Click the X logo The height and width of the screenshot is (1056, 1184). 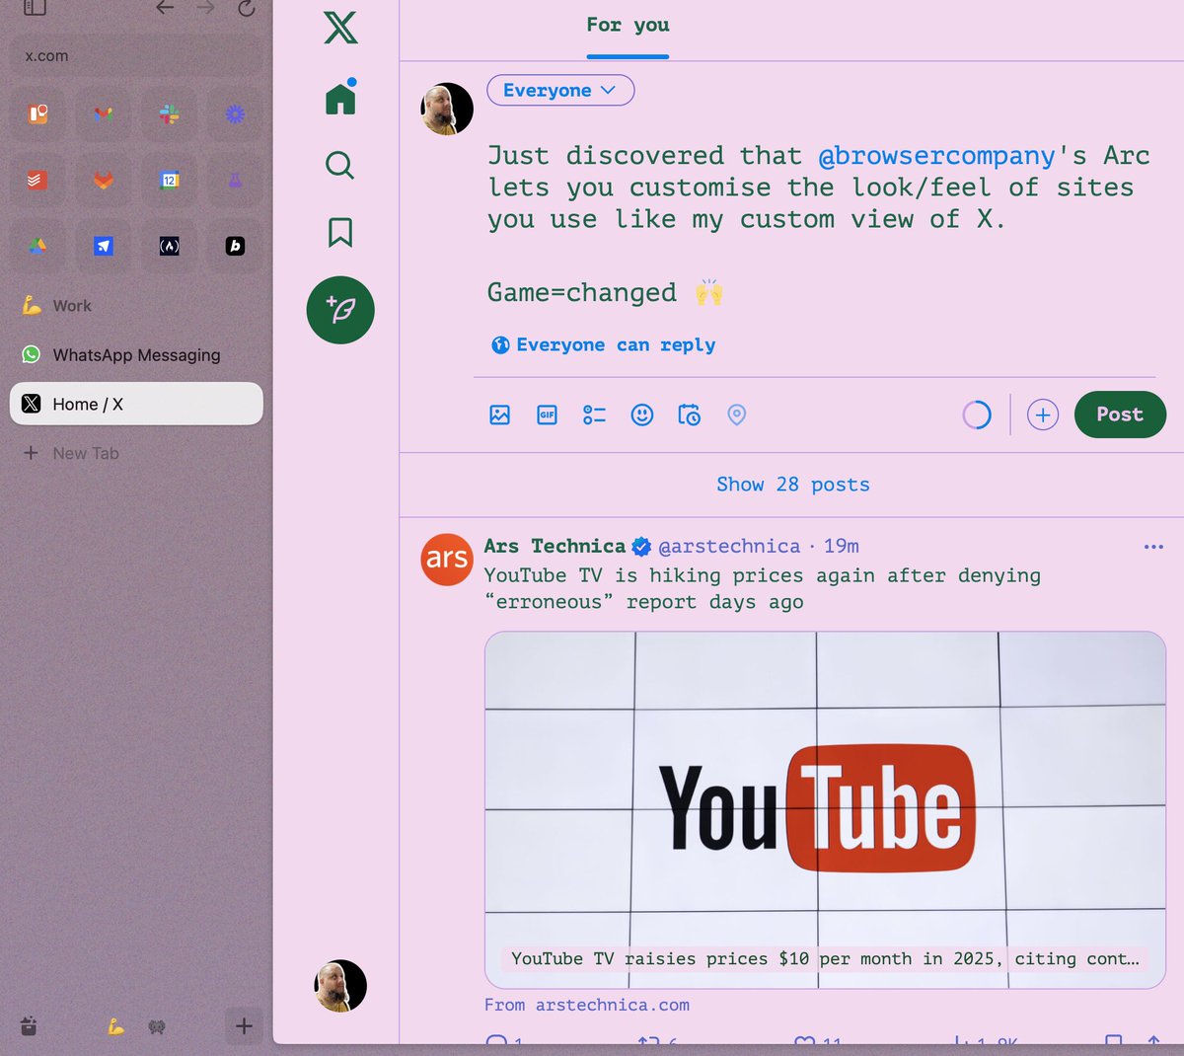340,27
